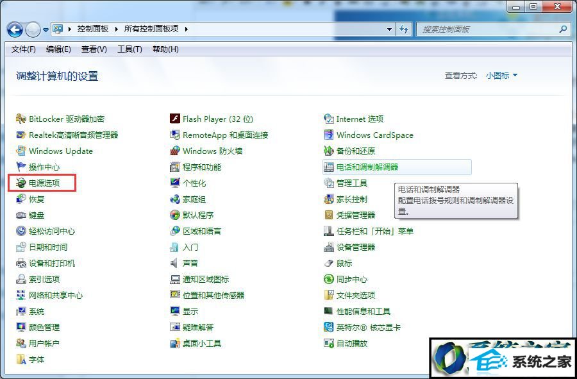Viewport: 577px width, 379px height.
Task: Expand arrow after 控制面板 in address bar
Action: coord(116,29)
